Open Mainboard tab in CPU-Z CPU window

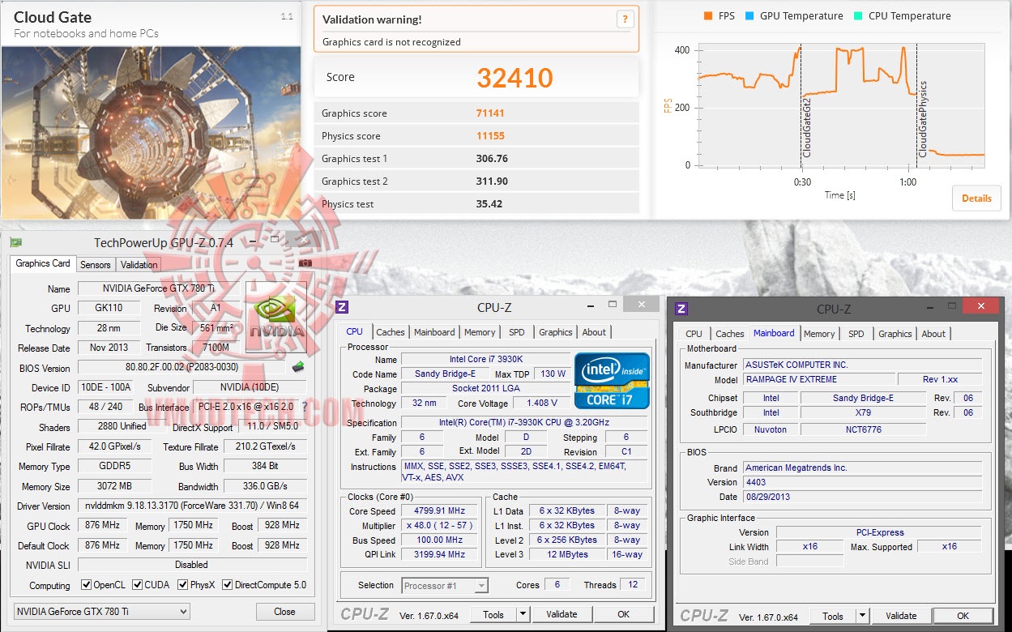tap(434, 332)
